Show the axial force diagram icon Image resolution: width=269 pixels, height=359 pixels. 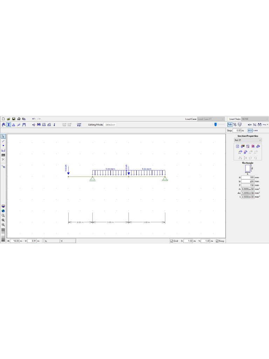pos(249,125)
